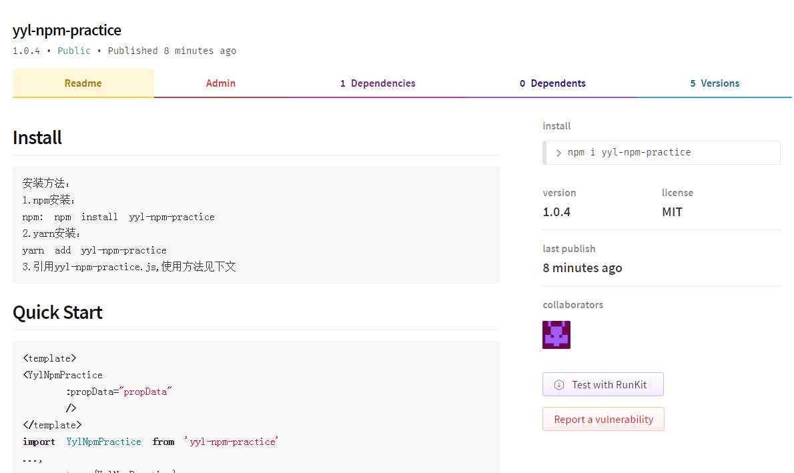The width and height of the screenshot is (794, 473).
Task: Click the version value 1.0.4 in sidebar
Action: pos(556,211)
